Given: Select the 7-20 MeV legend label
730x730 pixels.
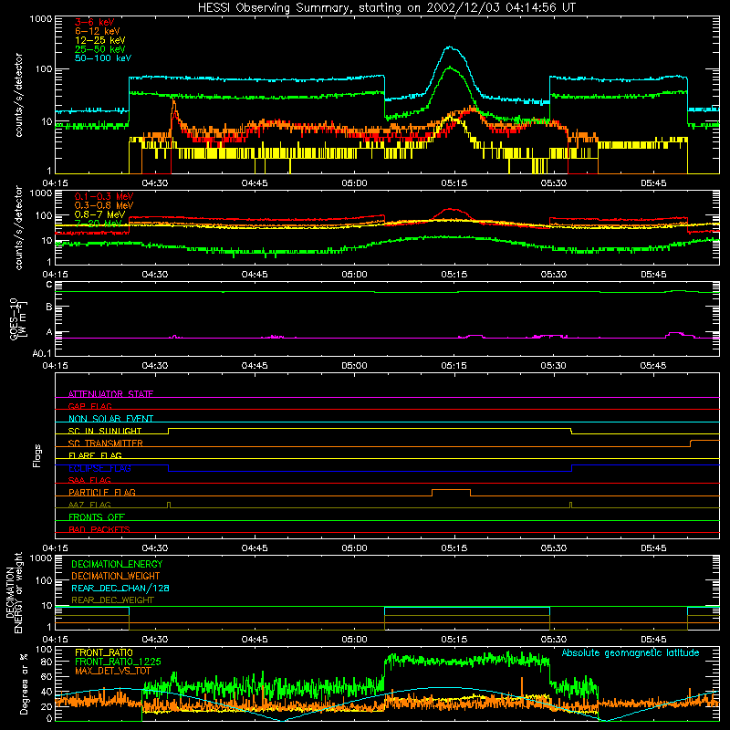Looking at the screenshot, I should 98,224.
